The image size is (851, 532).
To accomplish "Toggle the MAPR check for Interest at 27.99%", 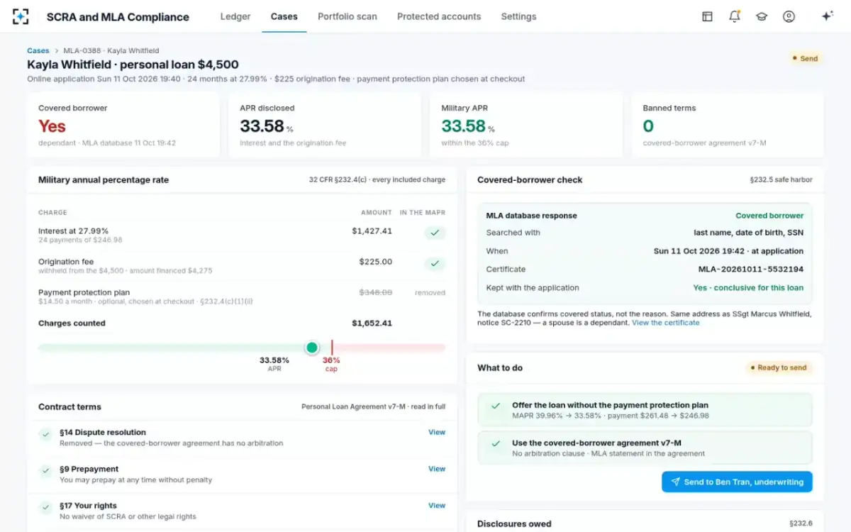I will 435,233.
